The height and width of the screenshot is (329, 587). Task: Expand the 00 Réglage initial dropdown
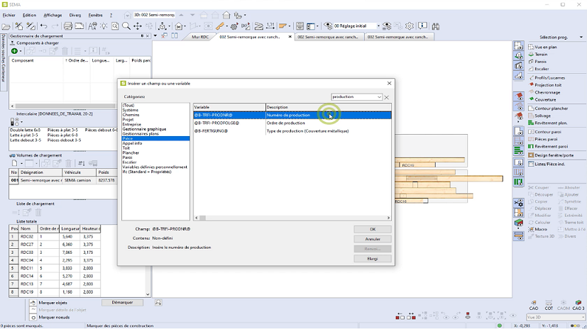[378, 26]
